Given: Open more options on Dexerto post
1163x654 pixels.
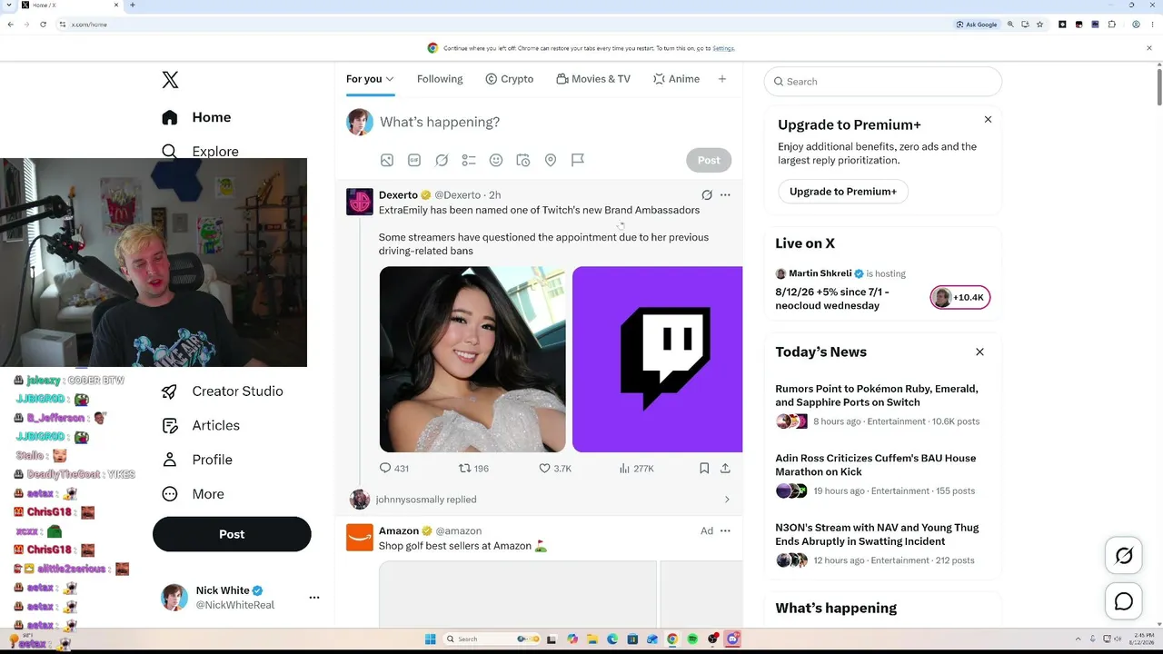Looking at the screenshot, I should [x=725, y=195].
